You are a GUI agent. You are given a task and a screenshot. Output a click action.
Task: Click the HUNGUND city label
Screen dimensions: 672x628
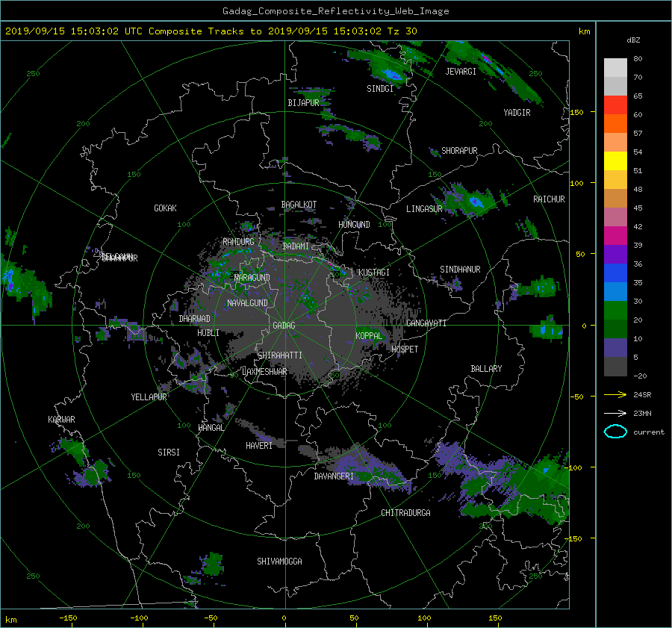[x=354, y=225]
